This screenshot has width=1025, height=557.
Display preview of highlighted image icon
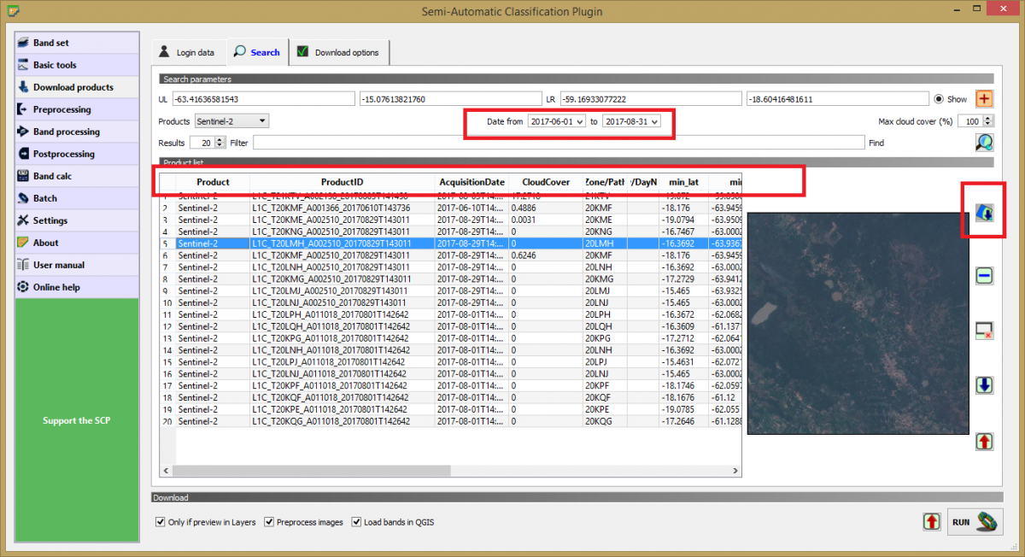tap(984, 213)
